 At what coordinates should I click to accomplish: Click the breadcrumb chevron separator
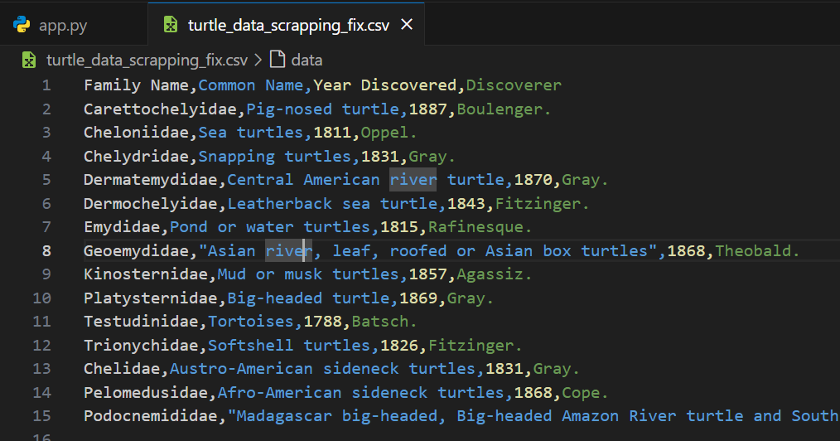coord(258,60)
